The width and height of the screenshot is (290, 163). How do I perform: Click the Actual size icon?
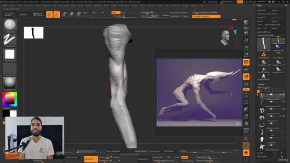pos(246,48)
